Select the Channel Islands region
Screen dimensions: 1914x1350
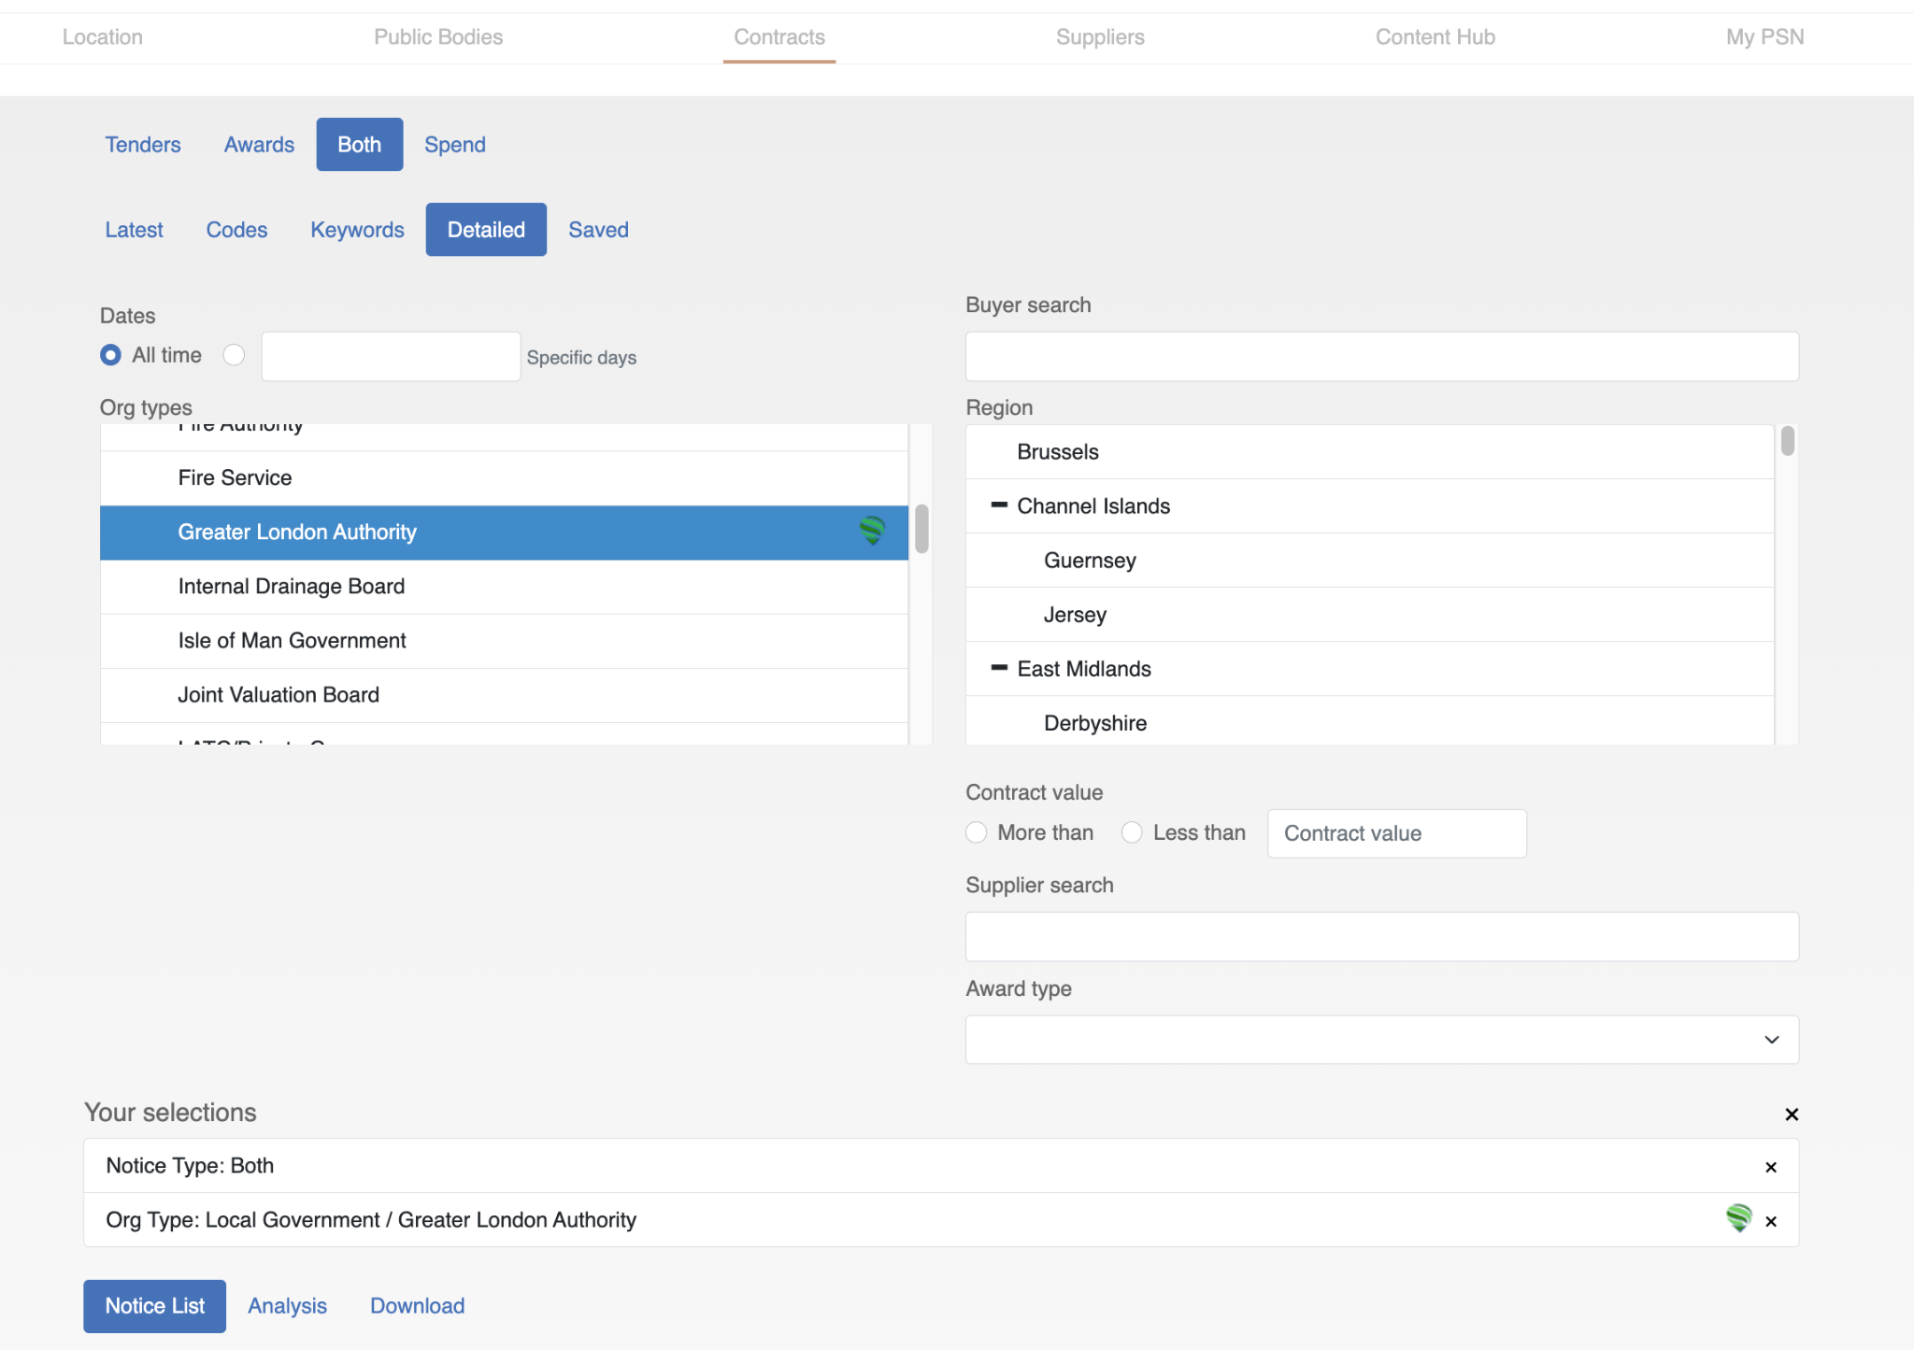1369,506
